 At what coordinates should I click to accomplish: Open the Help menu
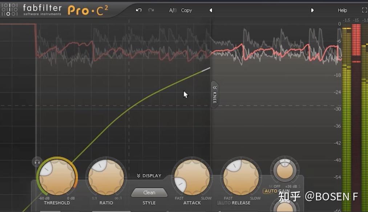click(x=342, y=10)
